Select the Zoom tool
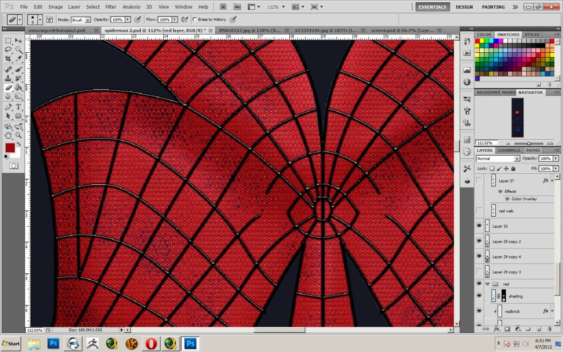 [18, 135]
